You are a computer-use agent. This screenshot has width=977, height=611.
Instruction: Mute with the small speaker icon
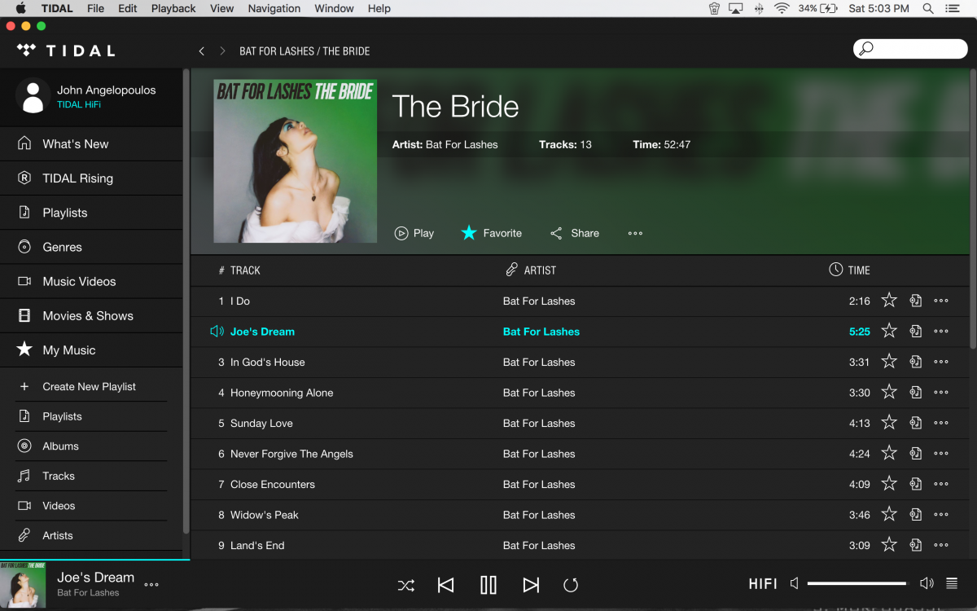795,583
